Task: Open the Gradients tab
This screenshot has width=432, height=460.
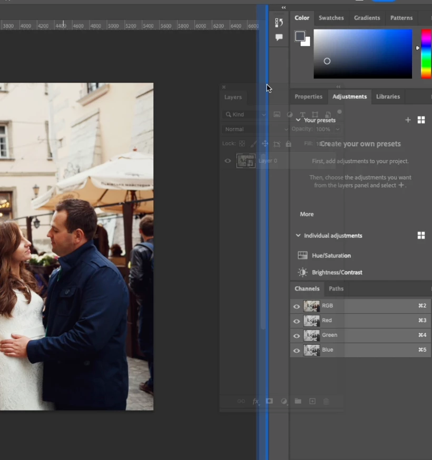Action: point(367,18)
